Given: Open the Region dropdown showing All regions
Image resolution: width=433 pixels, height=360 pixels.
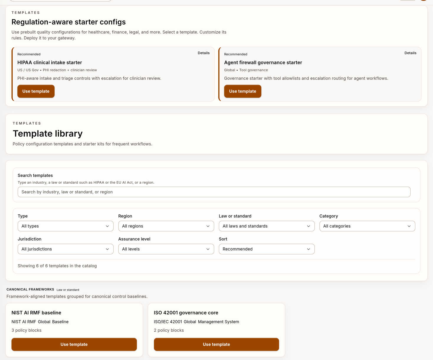Looking at the screenshot, I should pyautogui.click(x=166, y=226).
